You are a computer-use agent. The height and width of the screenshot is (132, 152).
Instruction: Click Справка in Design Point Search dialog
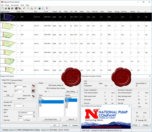(75, 125)
